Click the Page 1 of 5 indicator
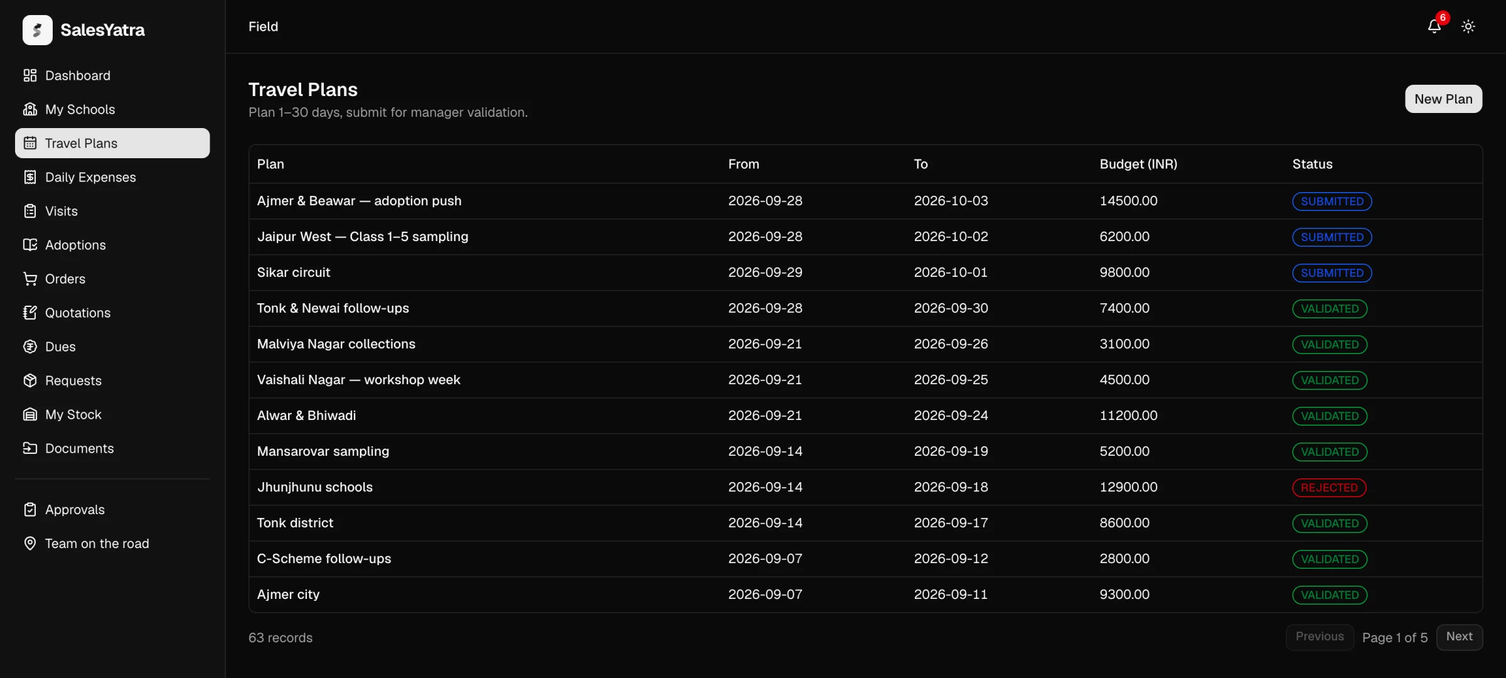This screenshot has width=1506, height=678. tap(1394, 638)
